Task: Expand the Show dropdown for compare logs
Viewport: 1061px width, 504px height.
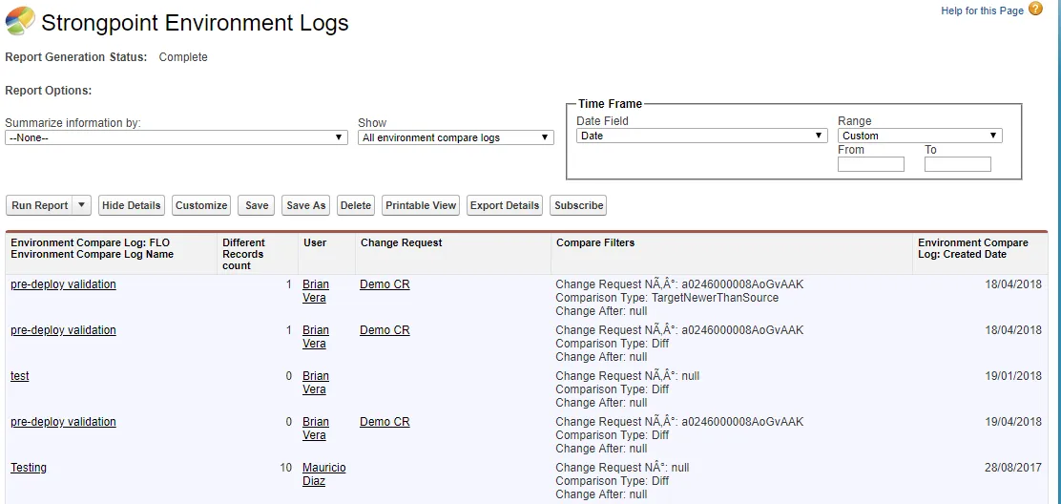Action: pos(455,137)
